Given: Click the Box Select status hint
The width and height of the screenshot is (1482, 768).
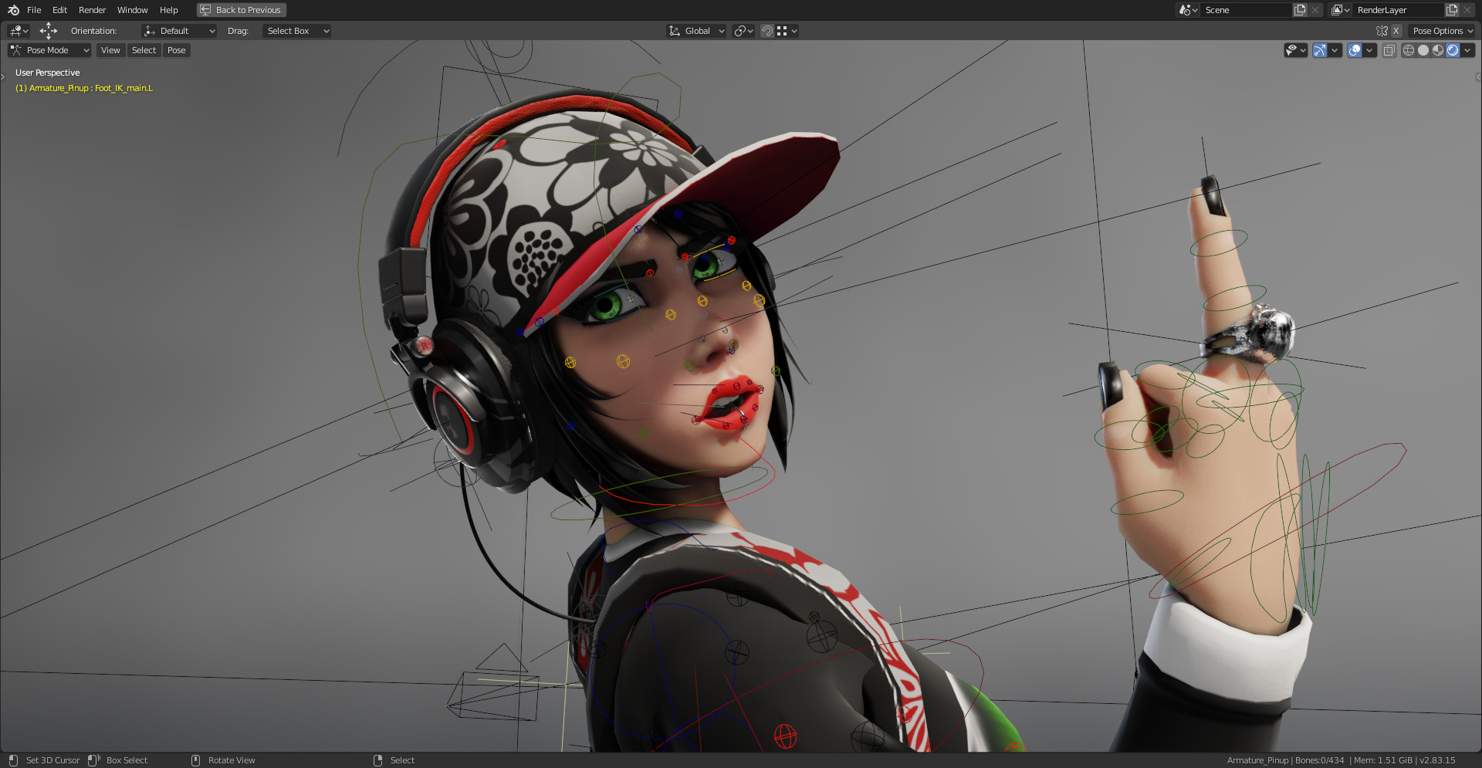Looking at the screenshot, I should 127,760.
